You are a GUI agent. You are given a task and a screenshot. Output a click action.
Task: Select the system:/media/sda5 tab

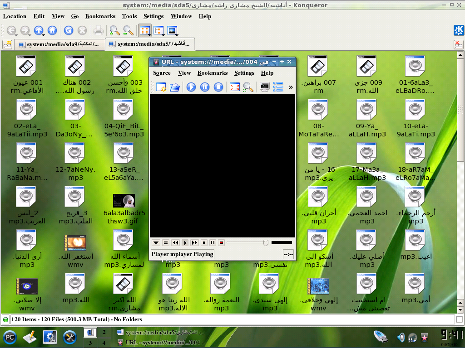tap(150, 44)
